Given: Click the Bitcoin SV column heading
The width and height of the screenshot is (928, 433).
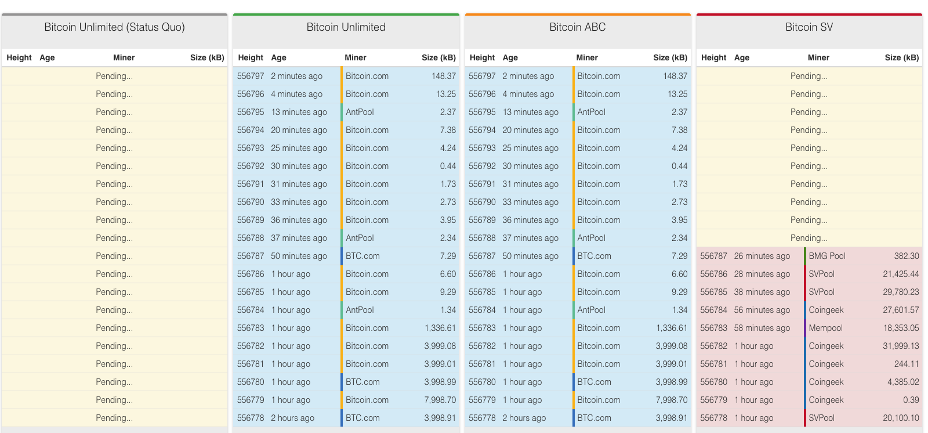Looking at the screenshot, I should tap(809, 27).
